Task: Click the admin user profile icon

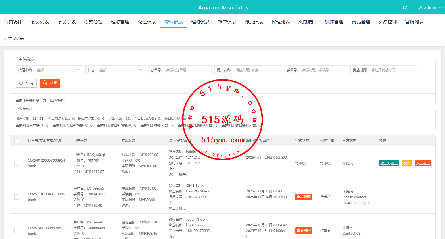Action: tap(421, 7)
